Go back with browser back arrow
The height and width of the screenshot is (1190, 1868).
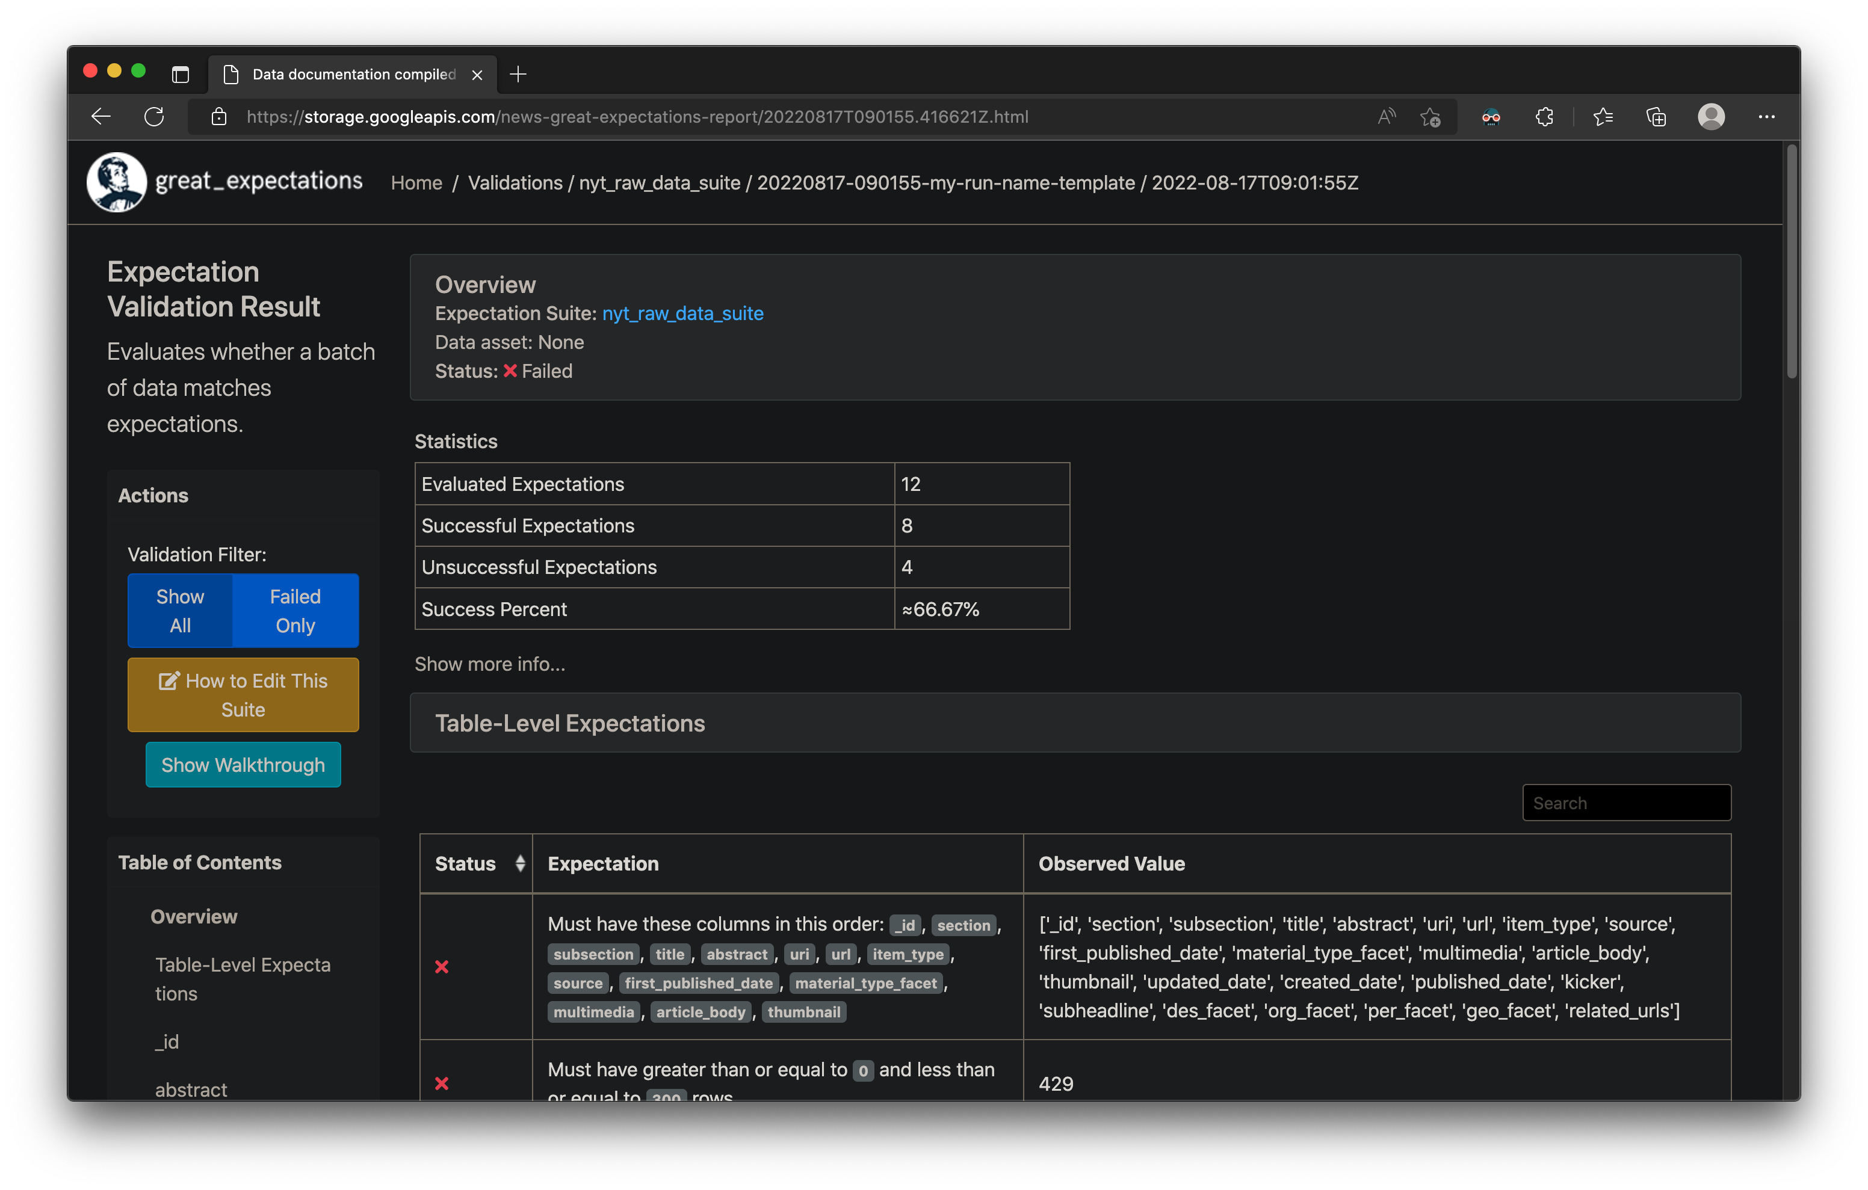pyautogui.click(x=101, y=116)
